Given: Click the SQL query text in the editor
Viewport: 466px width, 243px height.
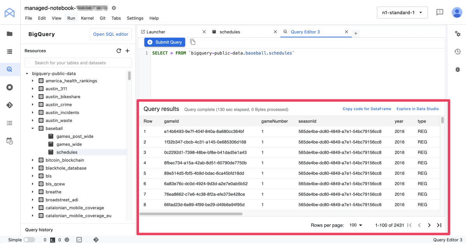Looking at the screenshot, I should pyautogui.click(x=223, y=53).
